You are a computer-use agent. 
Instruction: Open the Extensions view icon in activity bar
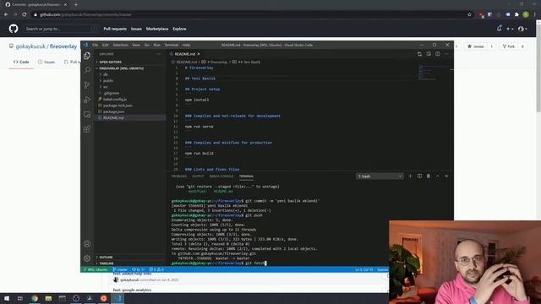pyautogui.click(x=87, y=129)
